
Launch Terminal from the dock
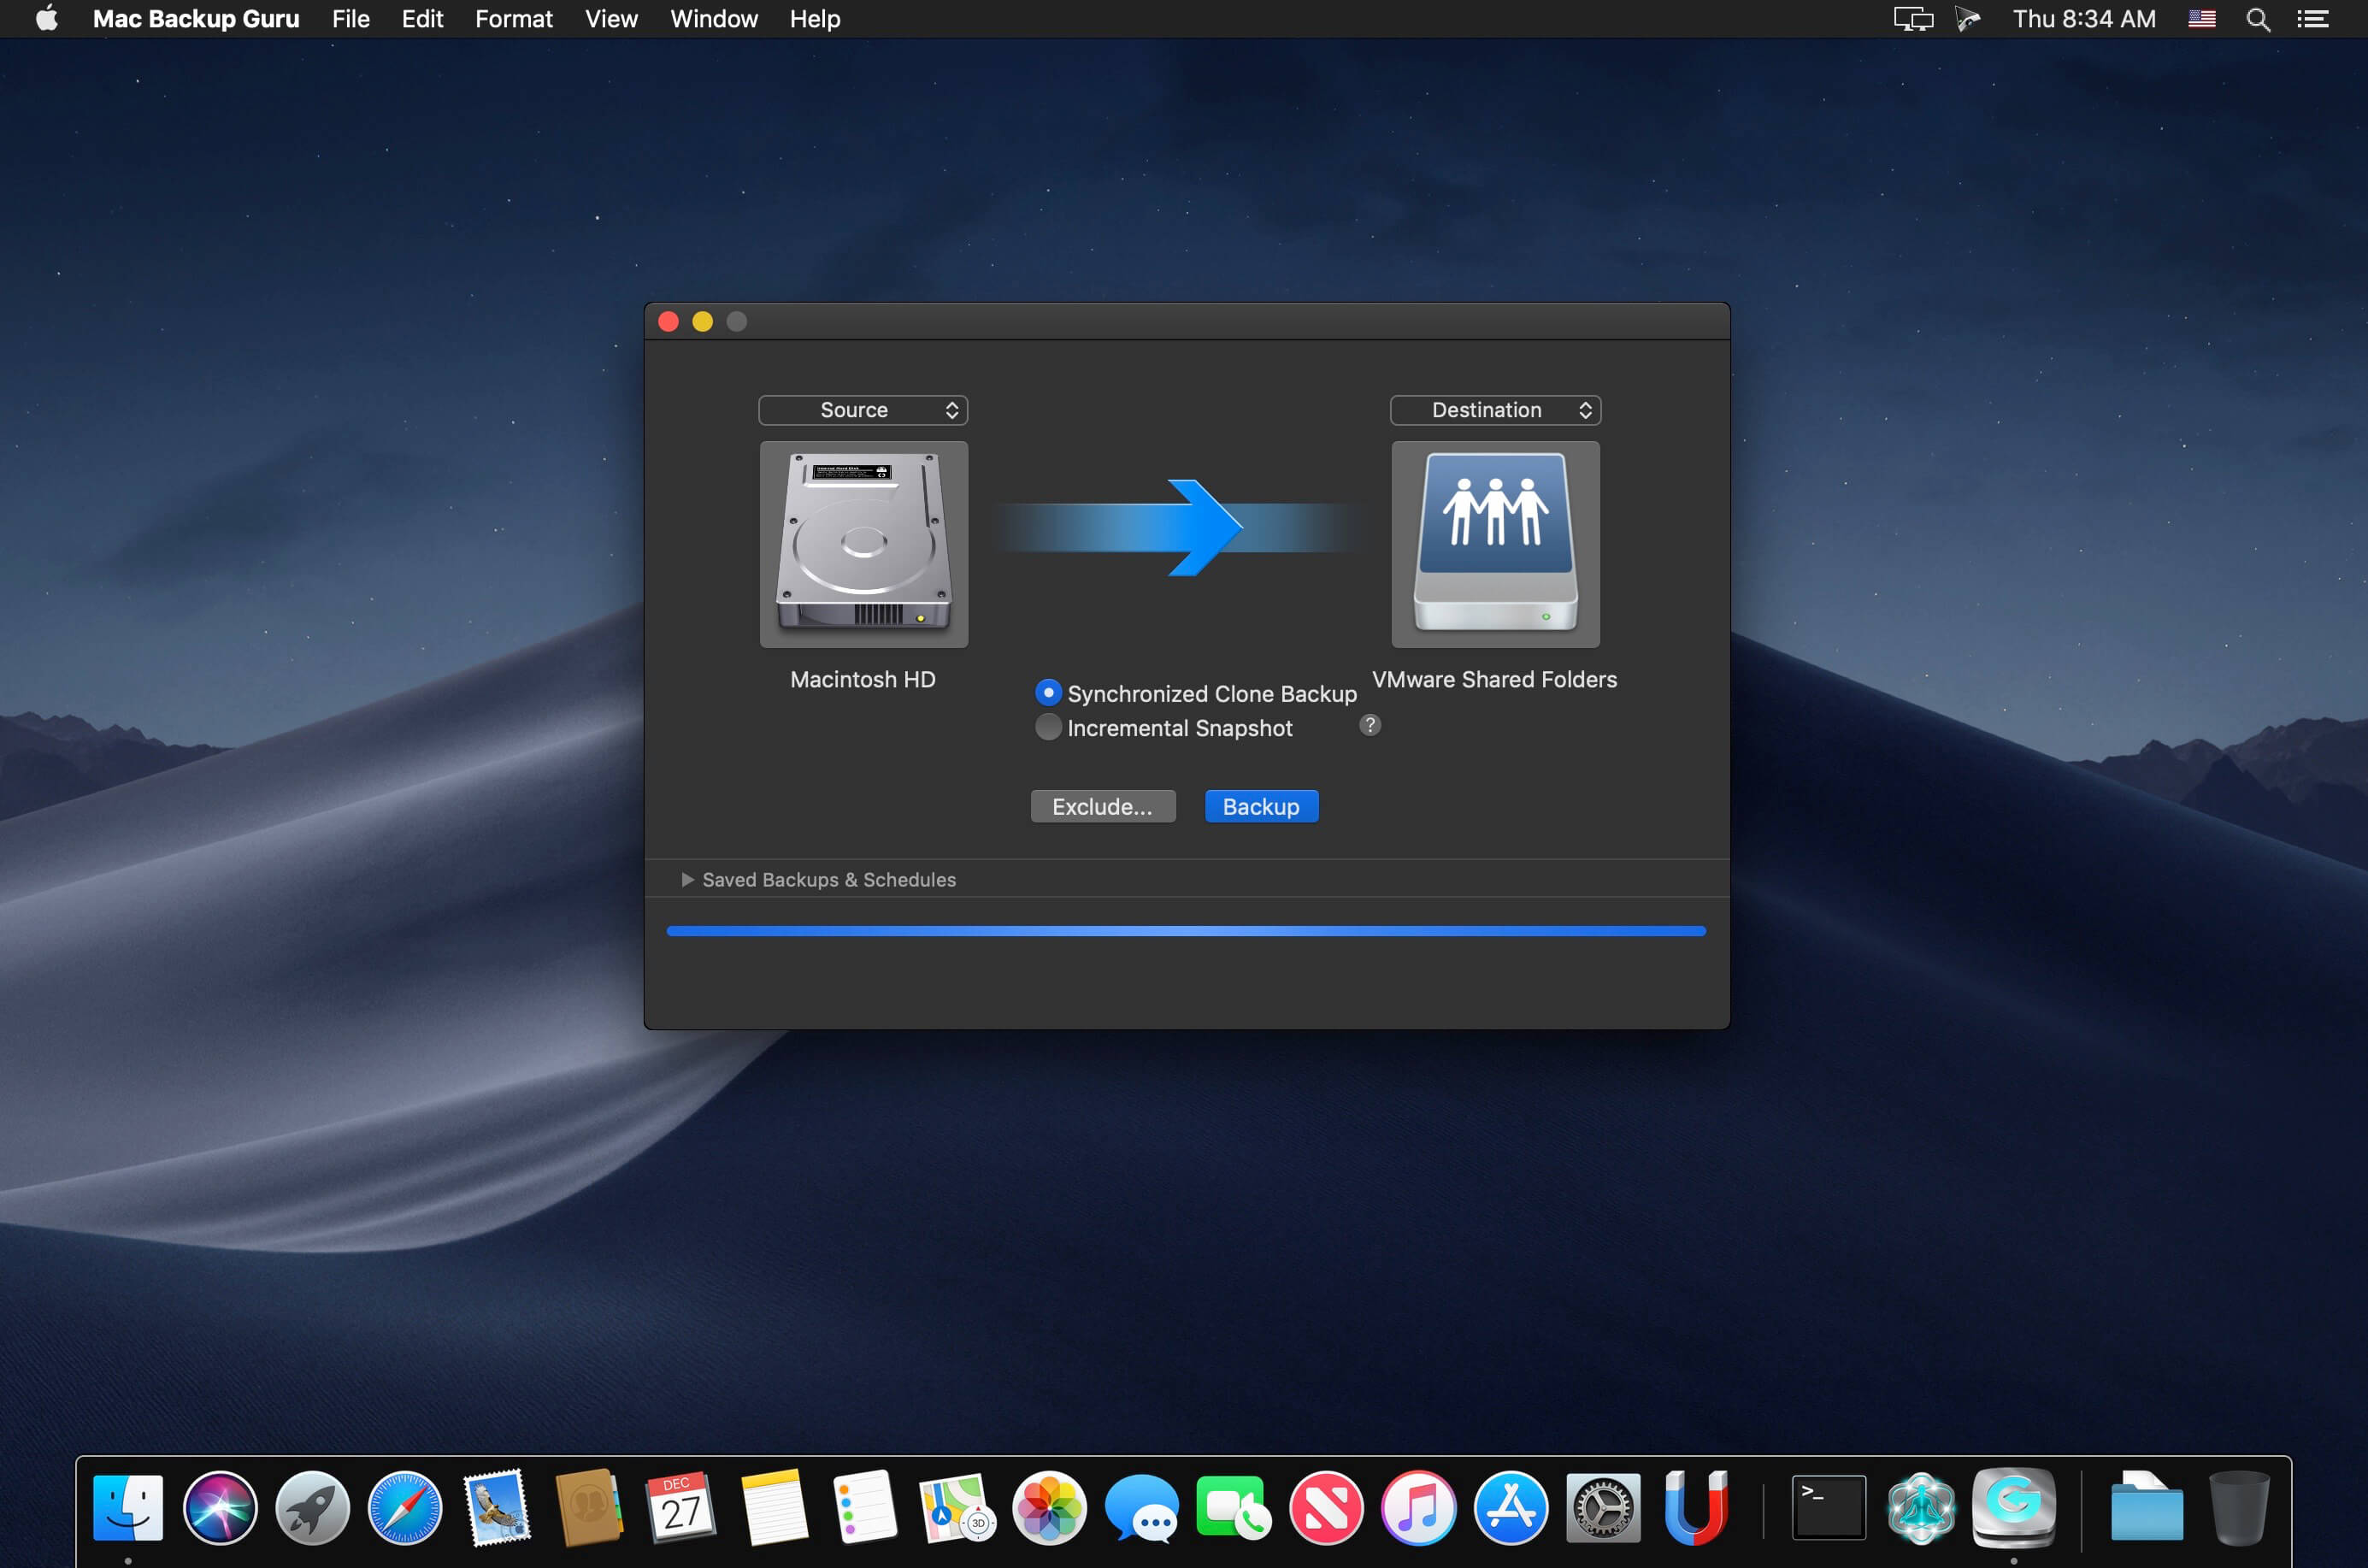[x=1828, y=1505]
